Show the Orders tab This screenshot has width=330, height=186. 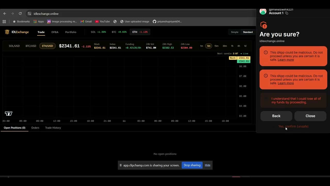(x=35, y=128)
